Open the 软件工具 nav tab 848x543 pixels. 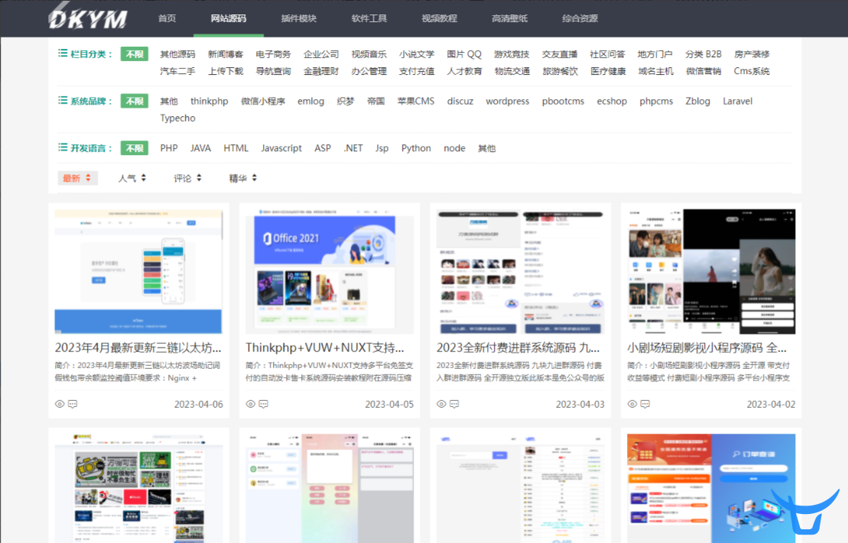coord(369,18)
